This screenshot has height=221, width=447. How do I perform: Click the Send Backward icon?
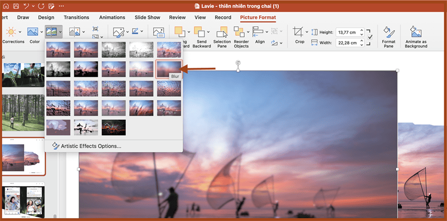[x=199, y=32]
